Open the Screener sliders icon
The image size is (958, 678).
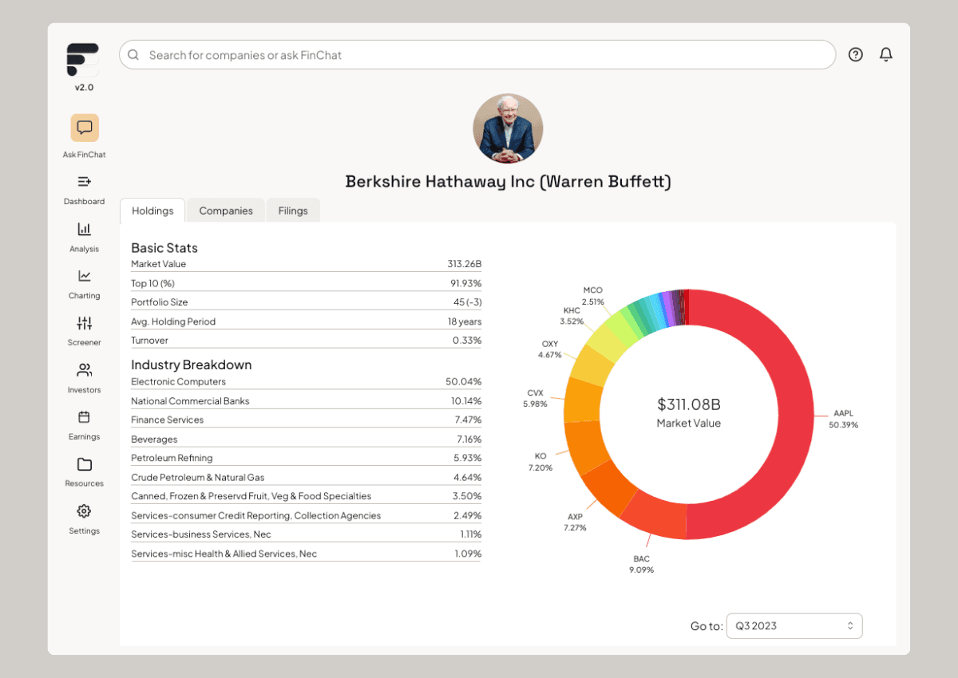pos(85,323)
